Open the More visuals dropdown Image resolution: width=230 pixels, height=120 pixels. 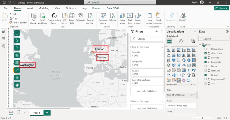138,19
